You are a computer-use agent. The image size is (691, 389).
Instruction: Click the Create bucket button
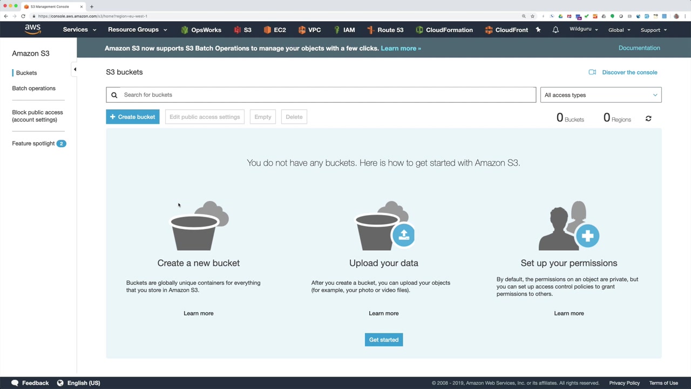point(133,117)
